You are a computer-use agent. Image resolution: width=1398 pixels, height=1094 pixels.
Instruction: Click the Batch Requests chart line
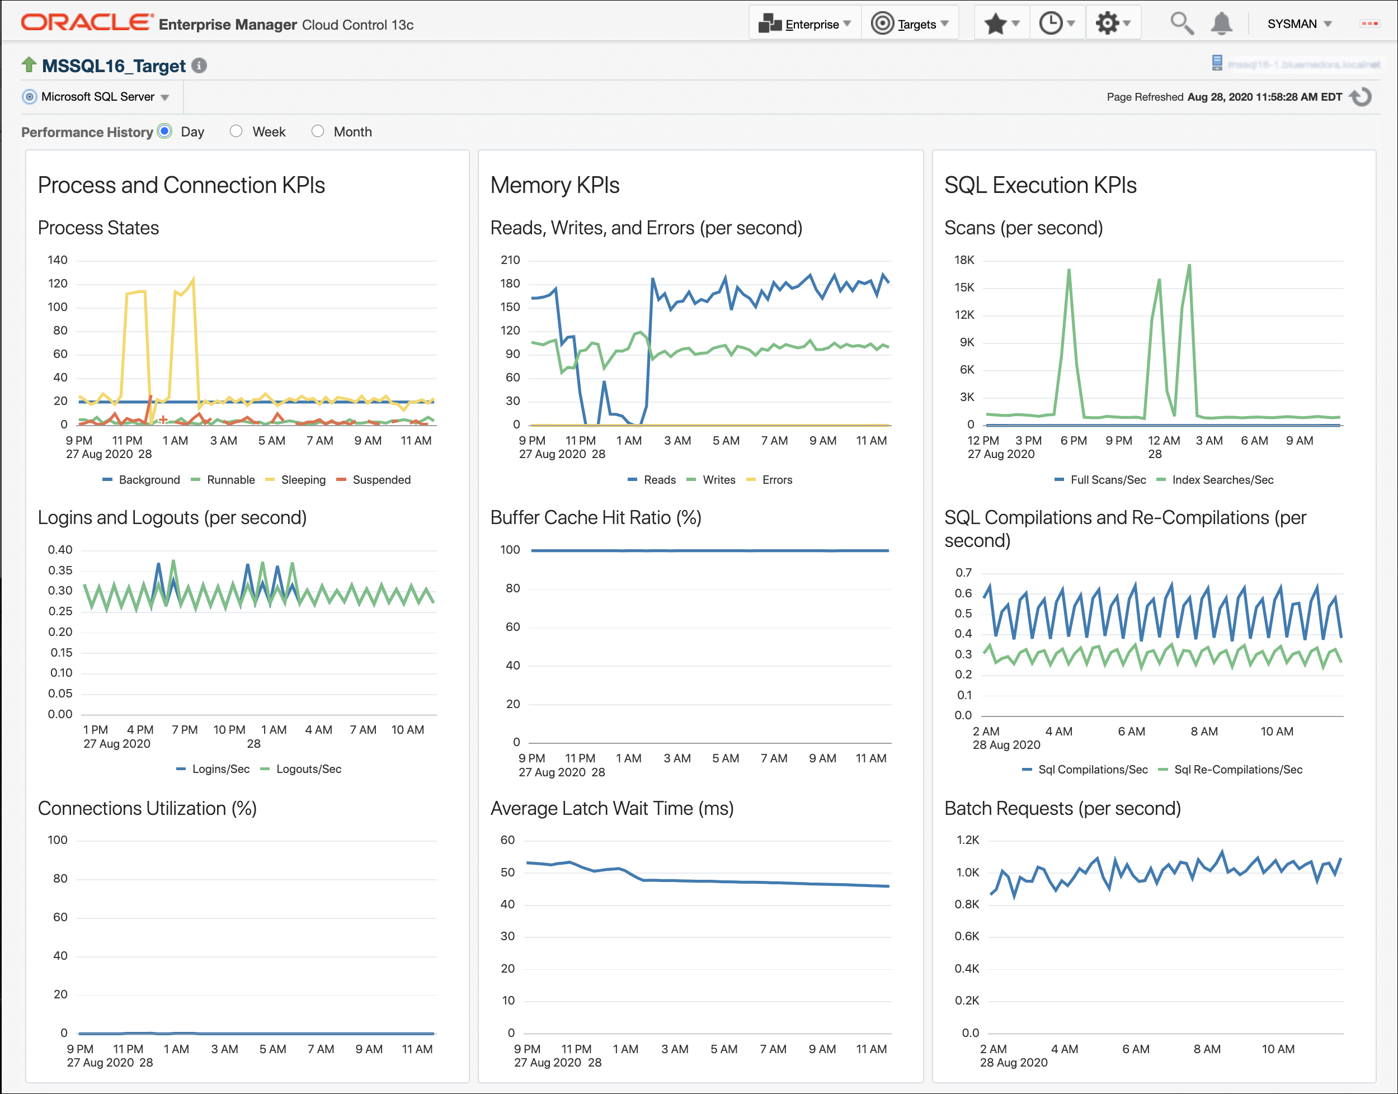(x=1166, y=874)
